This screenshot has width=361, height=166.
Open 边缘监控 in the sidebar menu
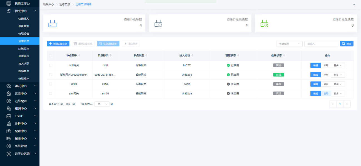point(24,48)
